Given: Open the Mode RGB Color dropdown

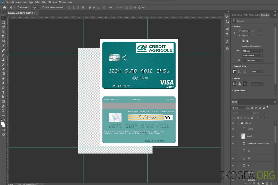Looking at the screenshot, I should point(252,51).
